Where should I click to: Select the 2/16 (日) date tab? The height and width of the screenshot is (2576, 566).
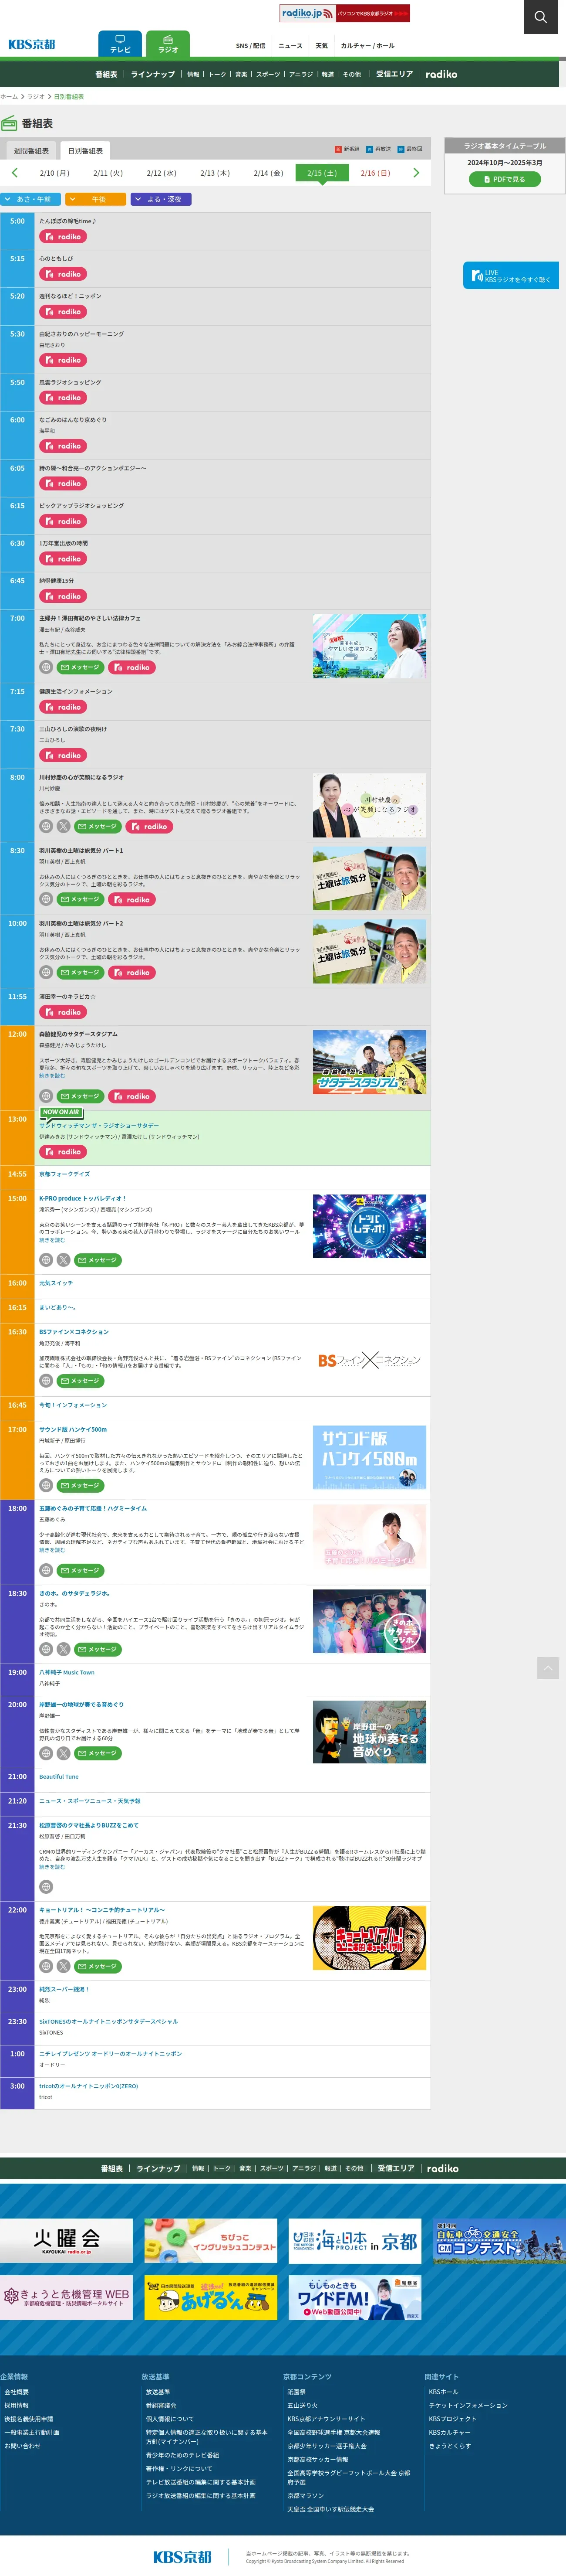[x=375, y=173]
